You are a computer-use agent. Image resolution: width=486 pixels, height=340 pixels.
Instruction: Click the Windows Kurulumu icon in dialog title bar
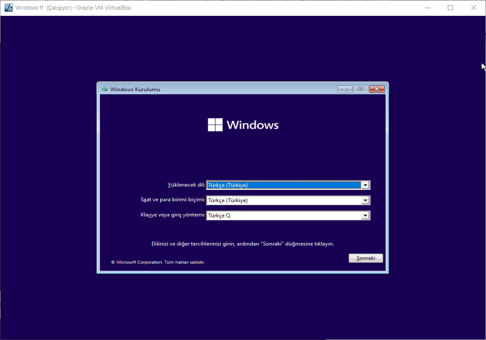click(x=105, y=89)
